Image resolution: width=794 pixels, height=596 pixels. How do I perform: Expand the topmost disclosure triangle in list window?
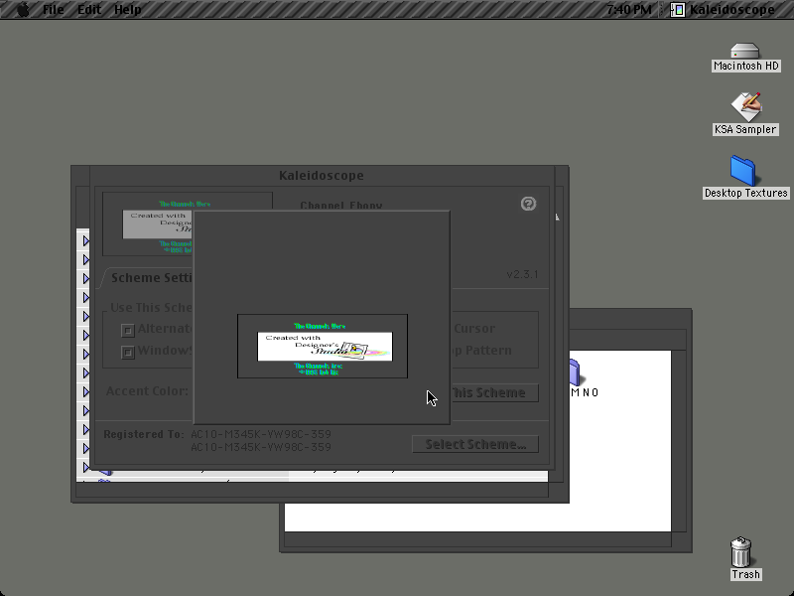click(86, 240)
